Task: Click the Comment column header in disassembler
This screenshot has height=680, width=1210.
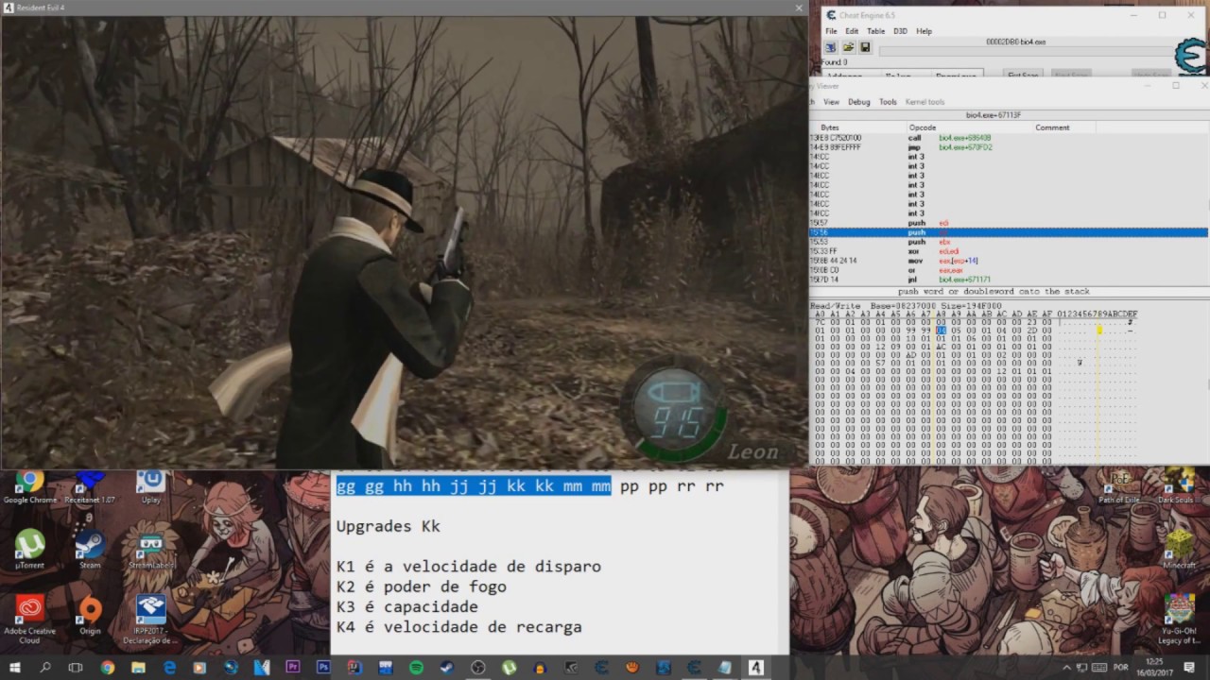Action: click(1052, 127)
